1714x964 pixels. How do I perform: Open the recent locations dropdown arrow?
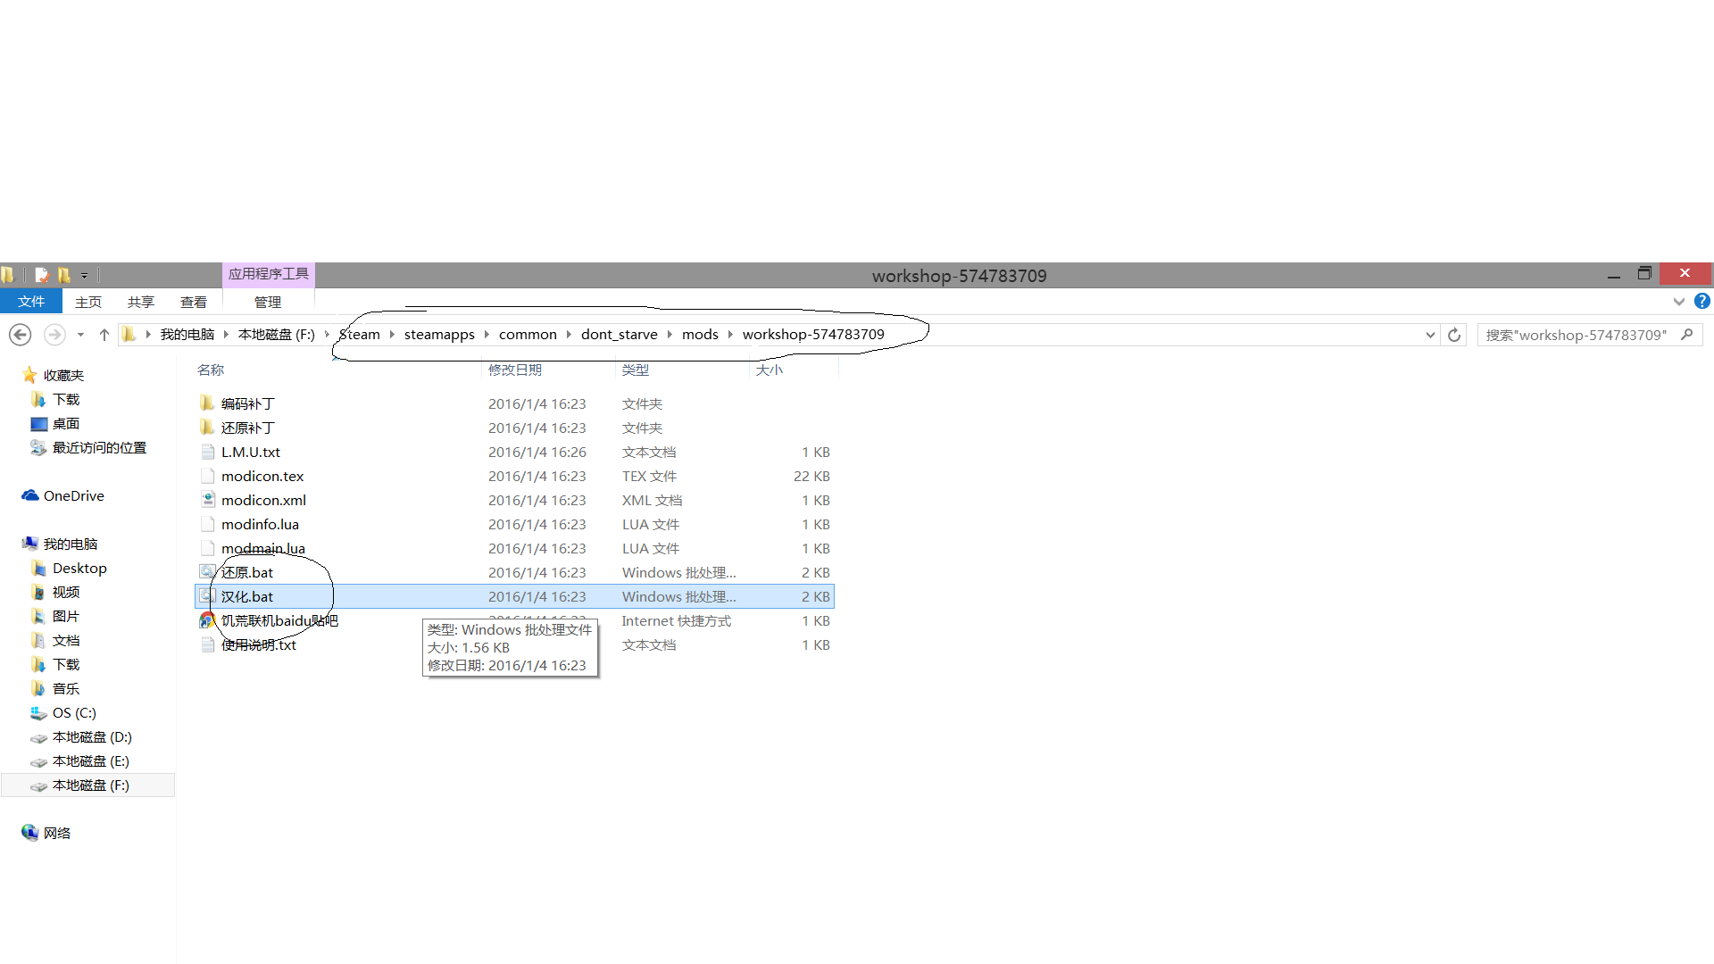point(80,335)
